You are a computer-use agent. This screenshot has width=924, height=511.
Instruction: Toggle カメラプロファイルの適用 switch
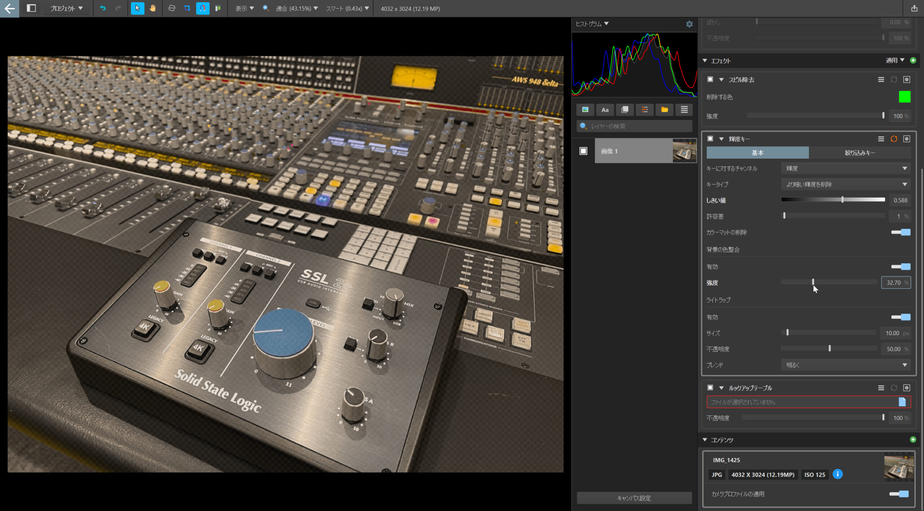[x=899, y=494]
